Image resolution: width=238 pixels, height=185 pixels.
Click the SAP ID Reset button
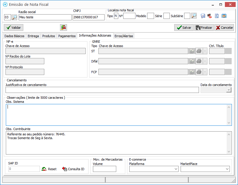tap(49, 169)
